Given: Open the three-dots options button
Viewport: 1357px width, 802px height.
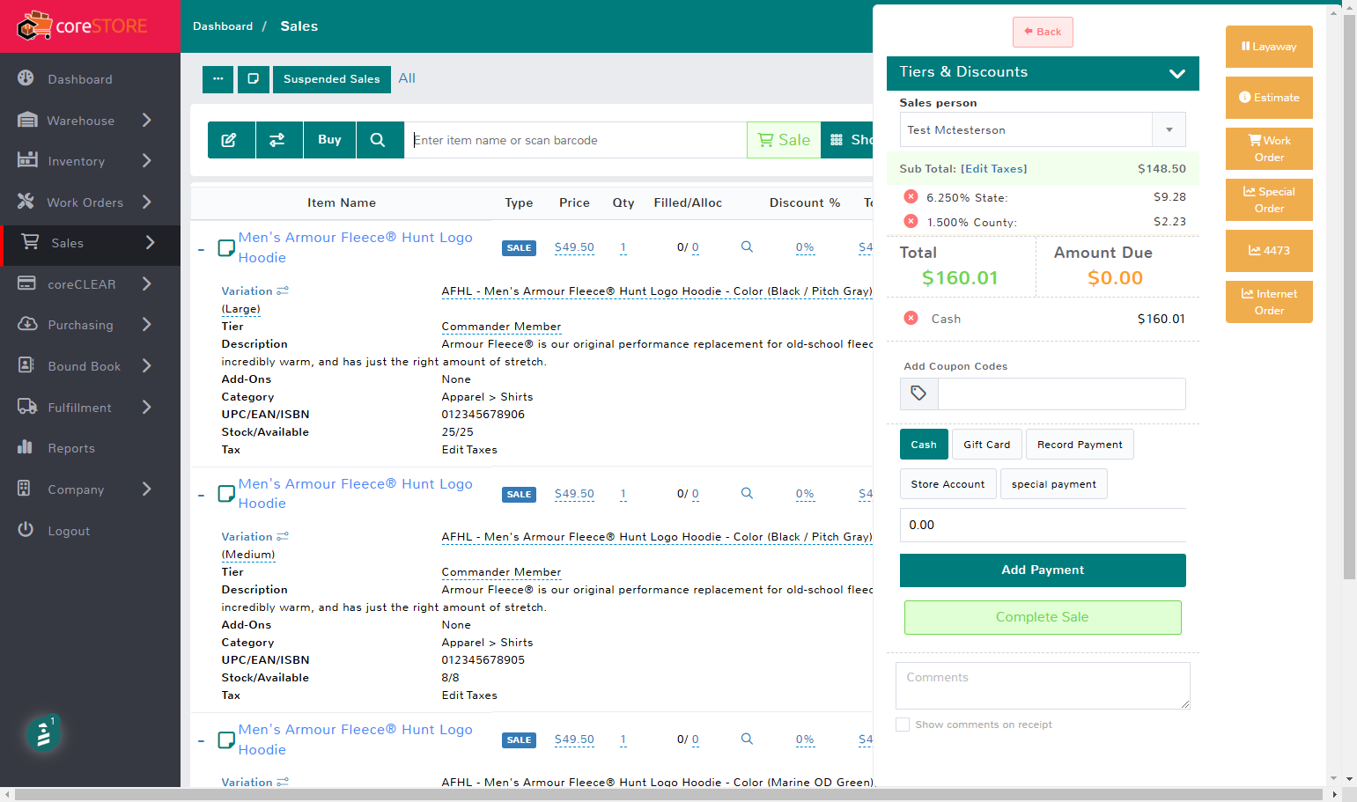Looking at the screenshot, I should [x=218, y=79].
